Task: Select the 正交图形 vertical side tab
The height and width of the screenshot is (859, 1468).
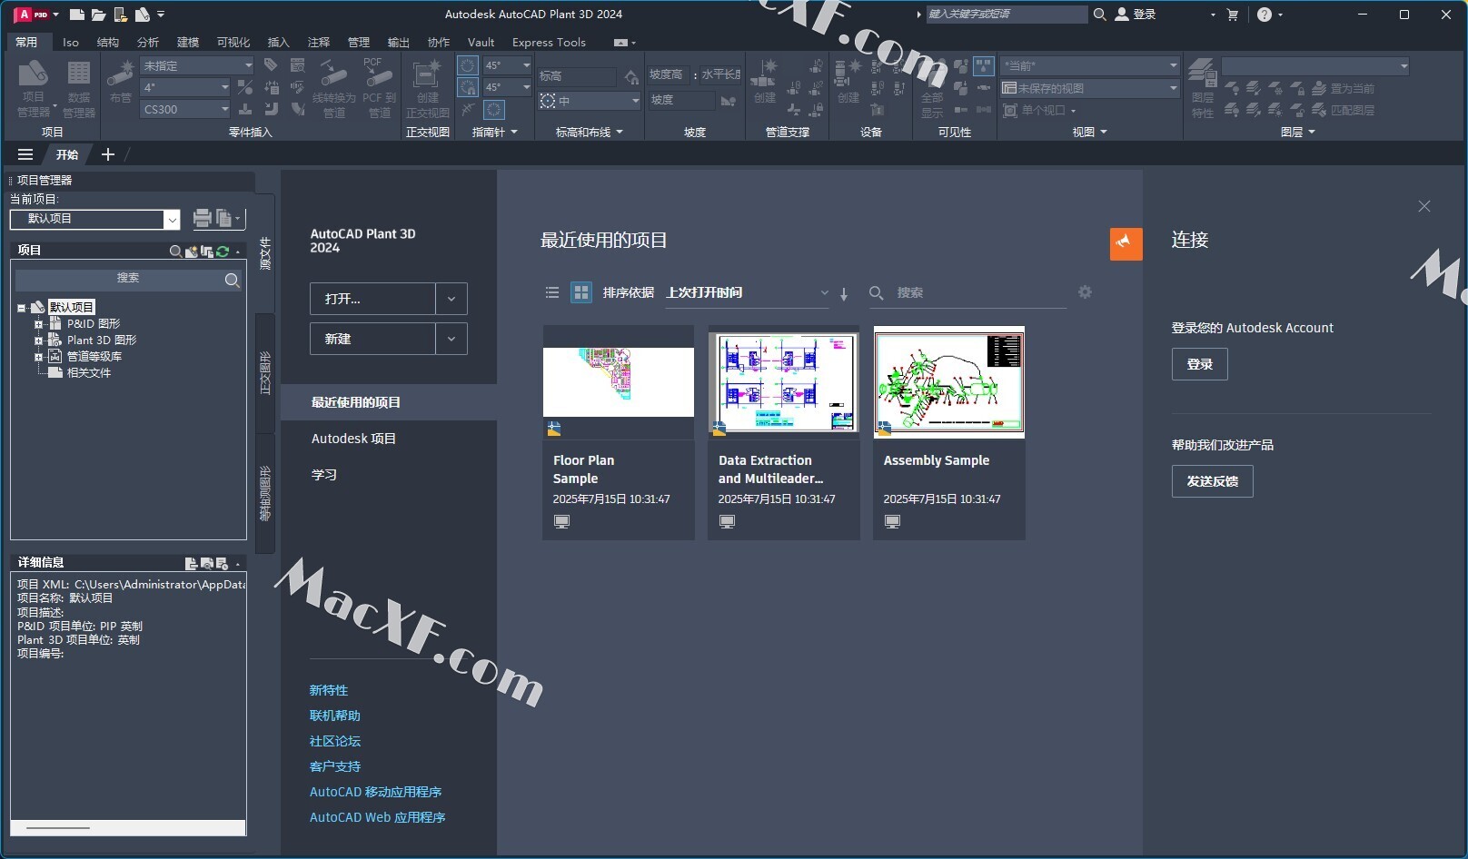Action: coord(265,372)
